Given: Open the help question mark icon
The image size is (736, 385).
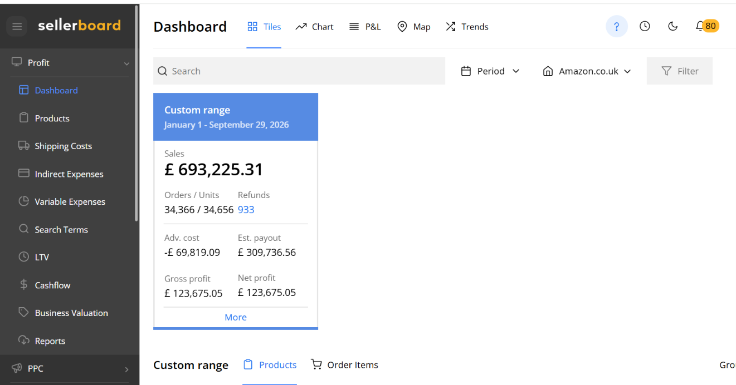Looking at the screenshot, I should coord(617,26).
